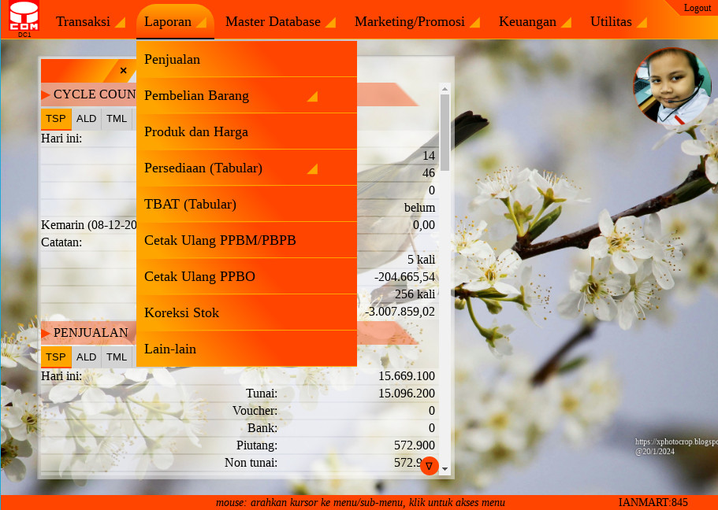The height and width of the screenshot is (510, 718).
Task: Select ALD tab under Penjualan
Action: click(87, 357)
